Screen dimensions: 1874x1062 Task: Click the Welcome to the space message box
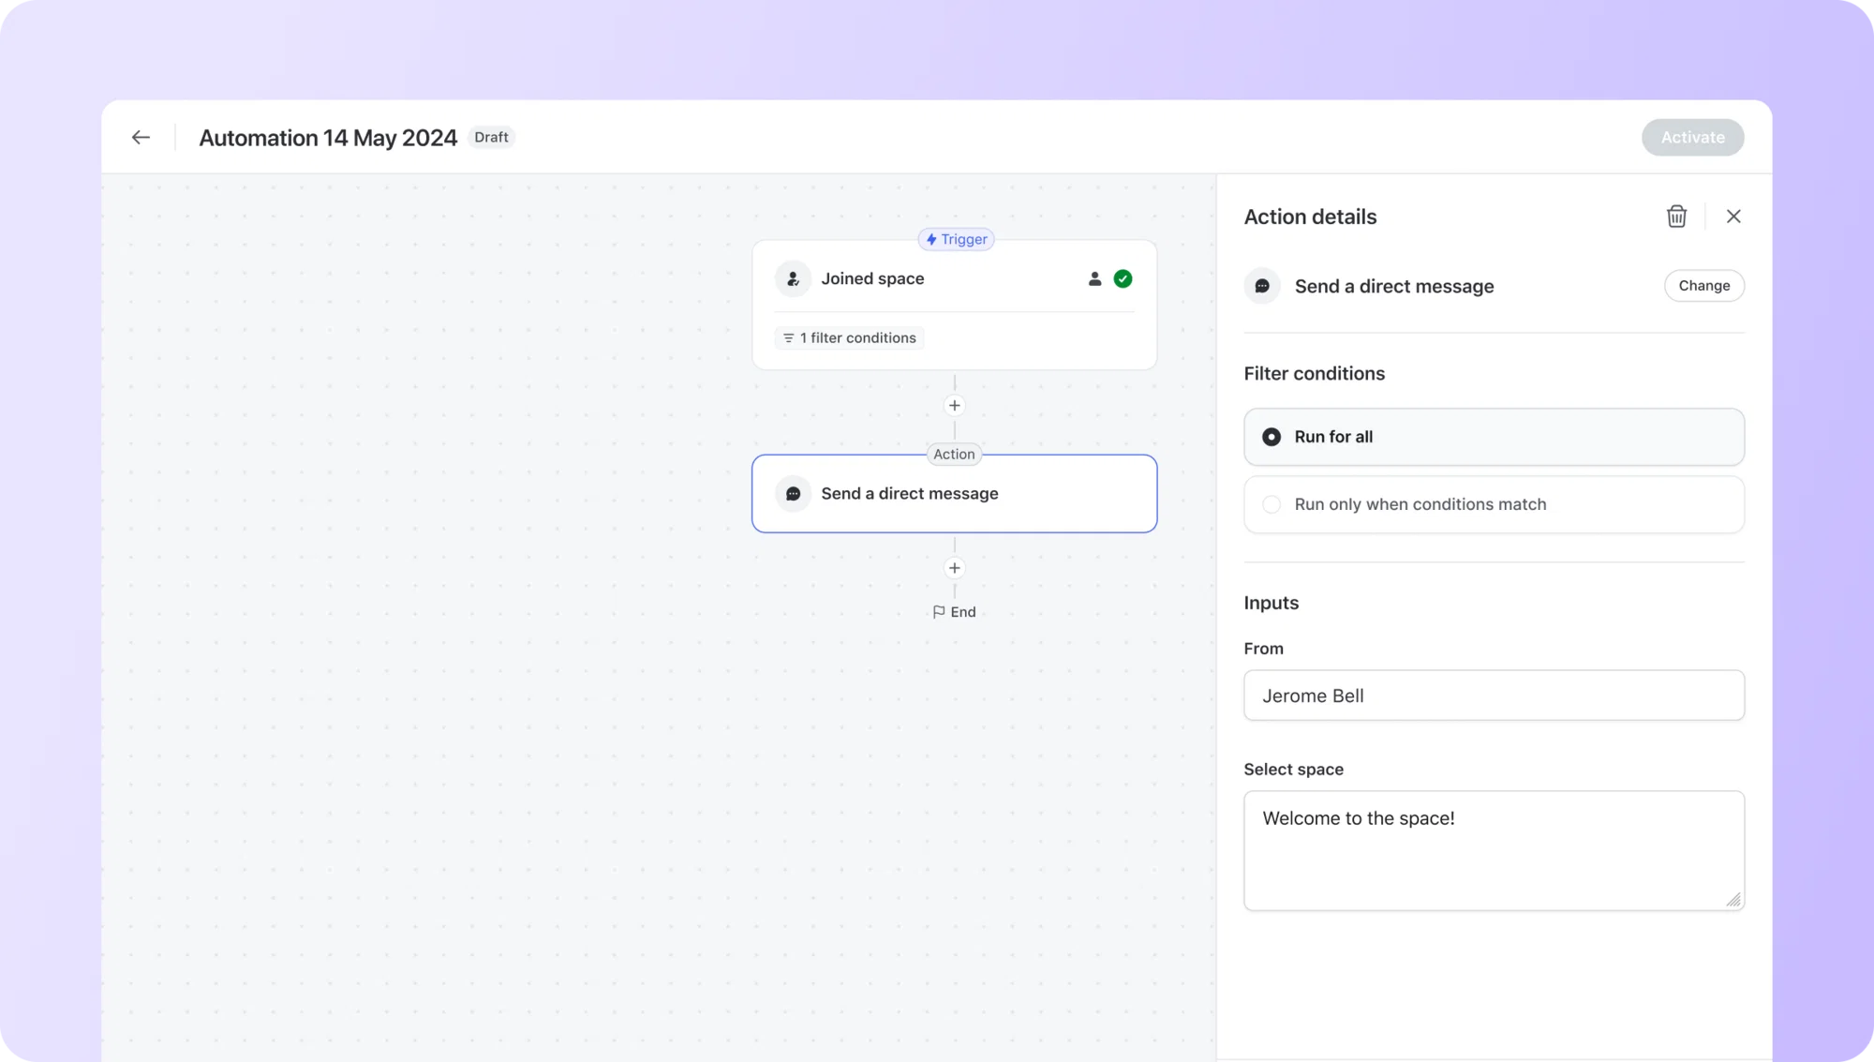coord(1494,850)
